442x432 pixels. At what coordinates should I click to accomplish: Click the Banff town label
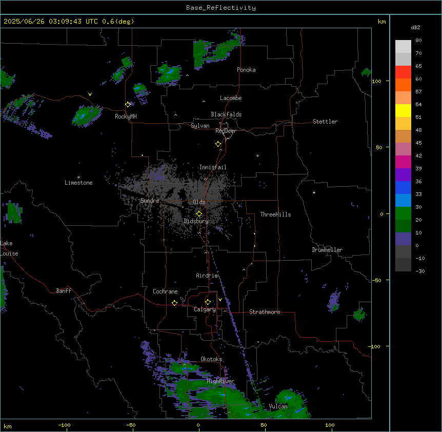64,291
